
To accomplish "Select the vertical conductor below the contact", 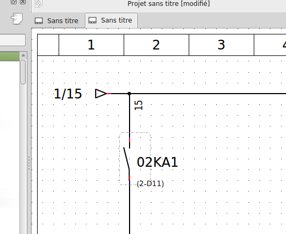I will coord(130,207).
